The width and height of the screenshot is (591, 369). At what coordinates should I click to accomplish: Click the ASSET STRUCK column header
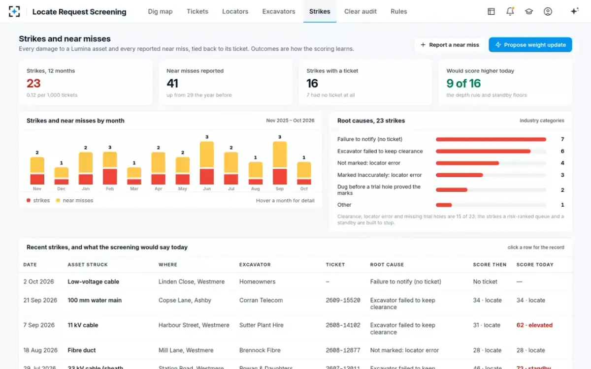click(x=88, y=265)
